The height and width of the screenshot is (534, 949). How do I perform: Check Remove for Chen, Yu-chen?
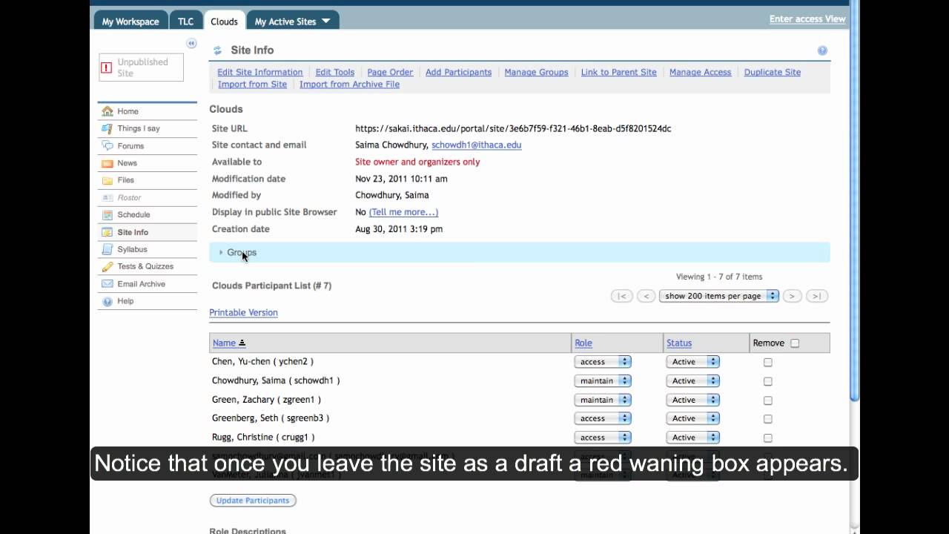tap(768, 363)
